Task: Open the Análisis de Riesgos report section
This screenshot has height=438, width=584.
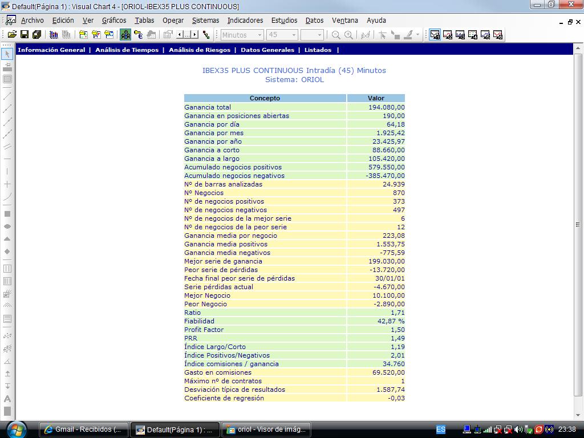Action: [200, 50]
